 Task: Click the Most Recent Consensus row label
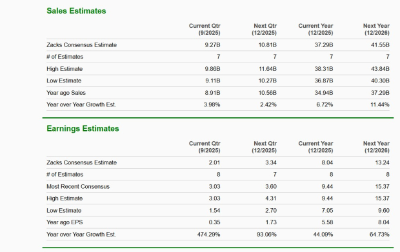[x=78, y=186]
